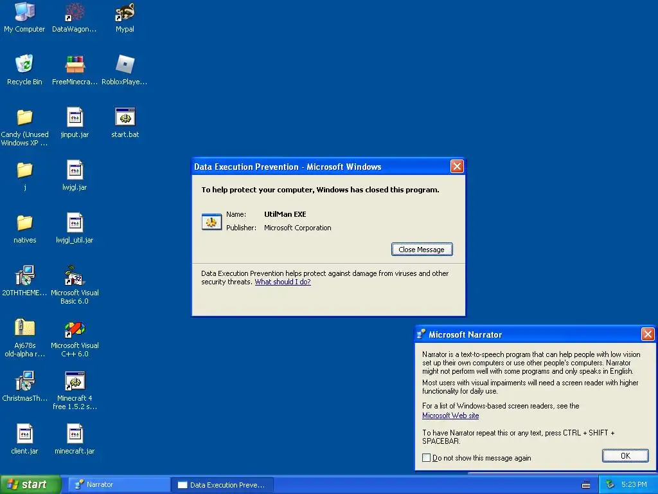This screenshot has width=658, height=494.
Task: Switch to the Data Execution Prevention taskbar button
Action: click(x=222, y=485)
